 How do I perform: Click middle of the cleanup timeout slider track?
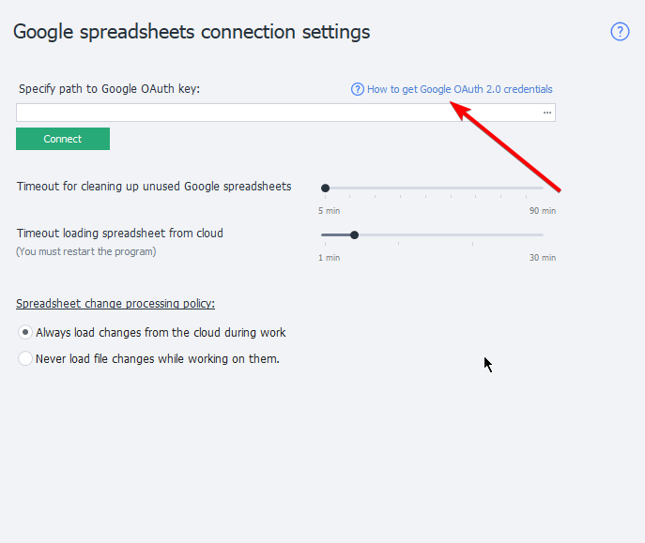pyautogui.click(x=432, y=189)
